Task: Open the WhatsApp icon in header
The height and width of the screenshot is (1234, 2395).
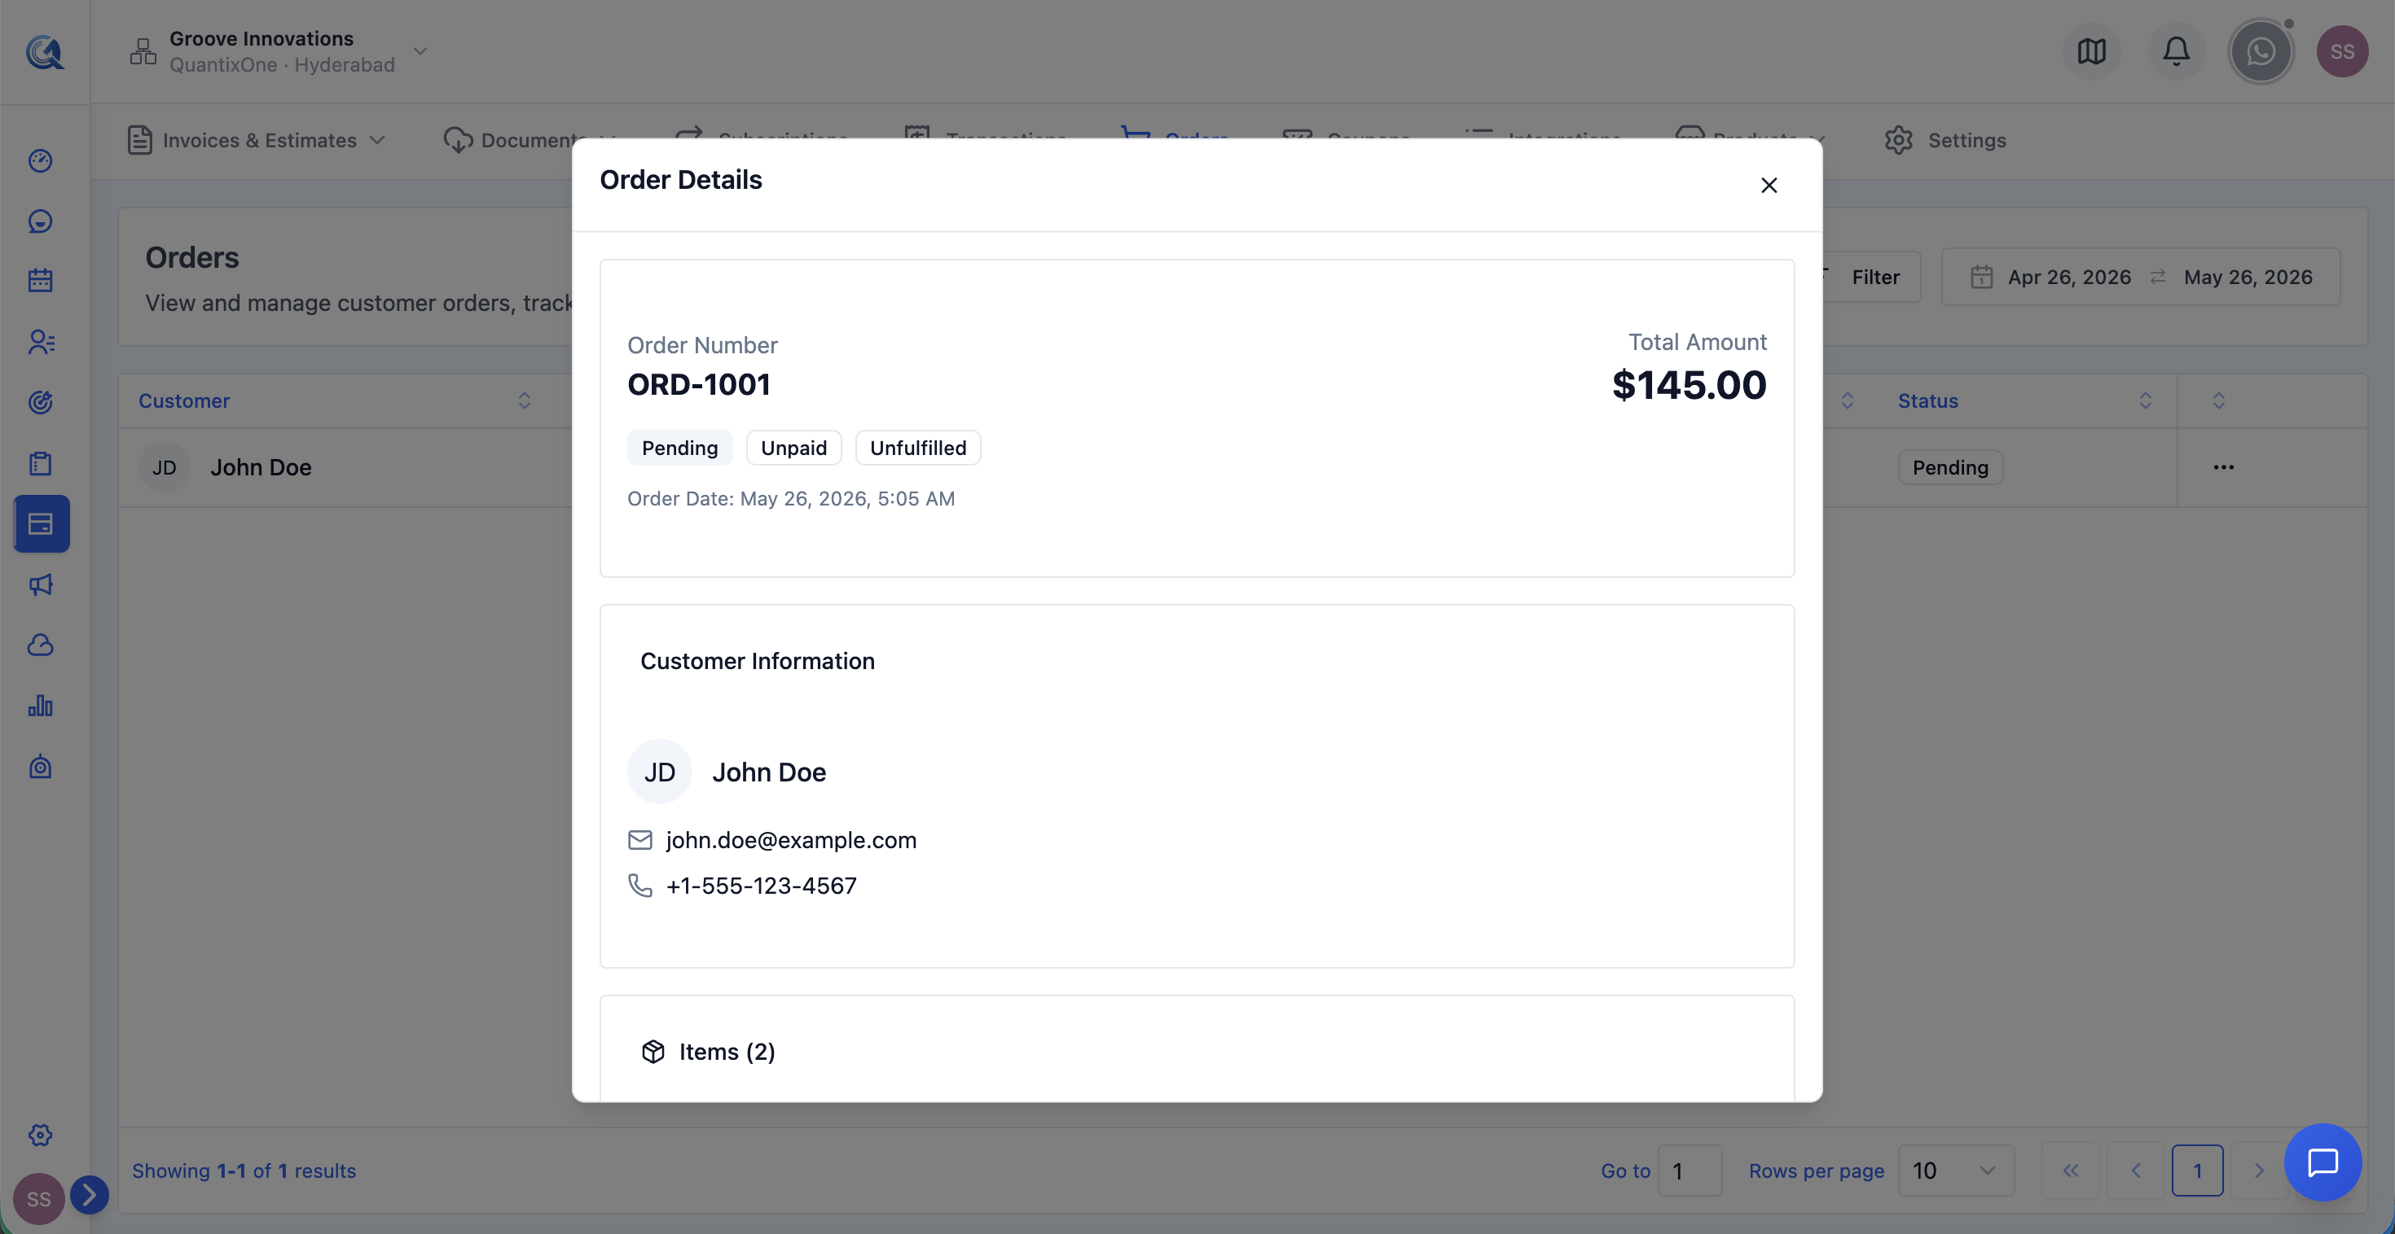Action: [x=2261, y=51]
